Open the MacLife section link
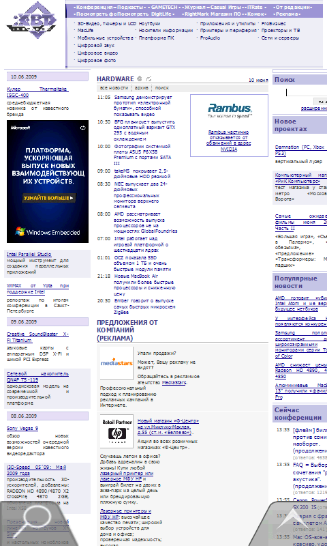 [x=85, y=31]
